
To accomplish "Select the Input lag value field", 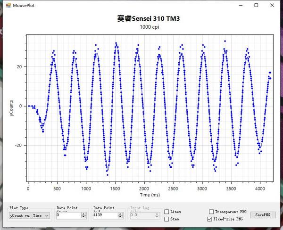I will (x=142, y=215).
